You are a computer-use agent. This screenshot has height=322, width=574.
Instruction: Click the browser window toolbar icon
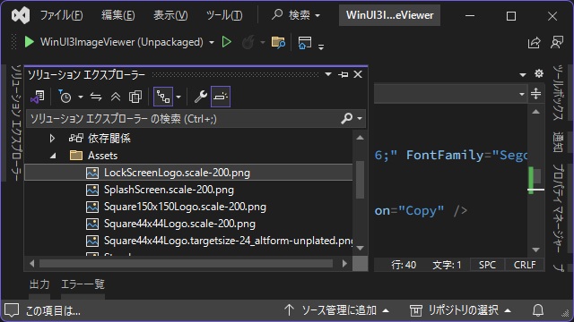click(305, 42)
